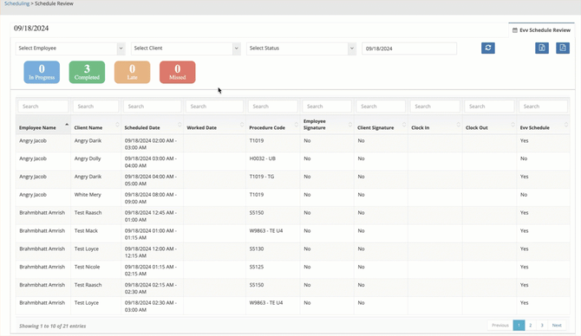
Task: Click the Procedure Code column header
Action: (x=272, y=125)
